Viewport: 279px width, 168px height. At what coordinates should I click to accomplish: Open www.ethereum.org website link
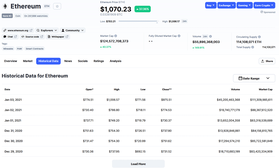click(18, 31)
